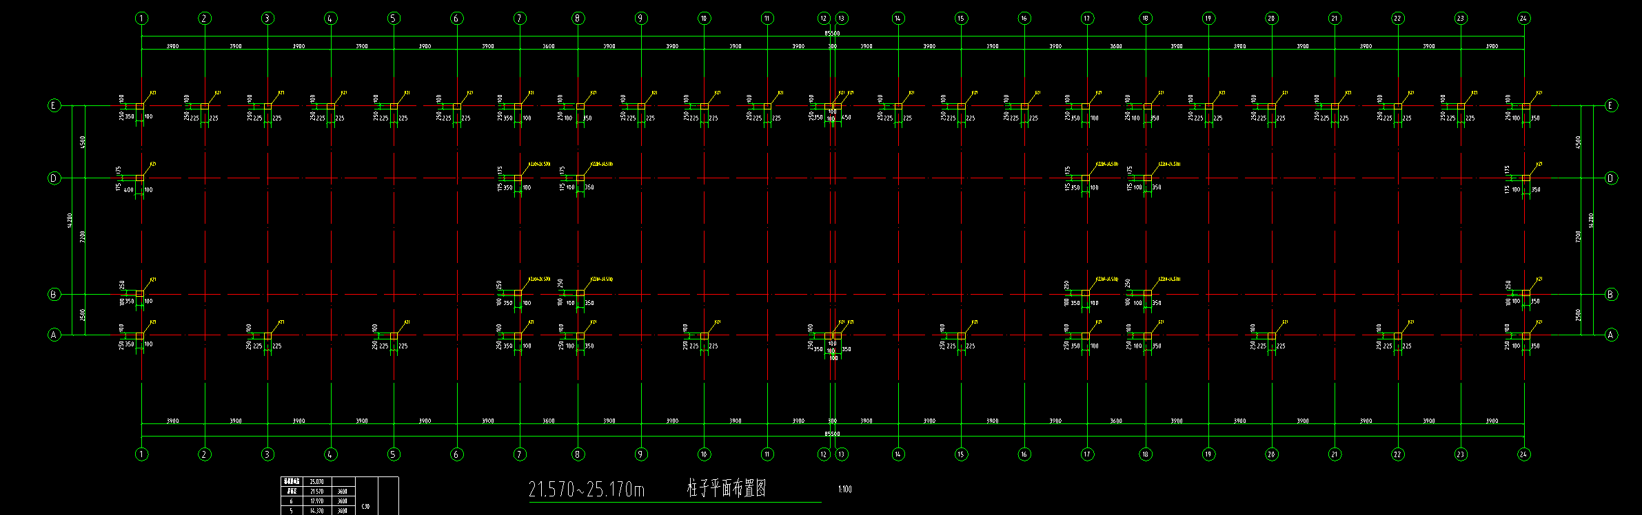The height and width of the screenshot is (515, 1642).
Task: Click the top overall dimension 85500
Action: [832, 33]
